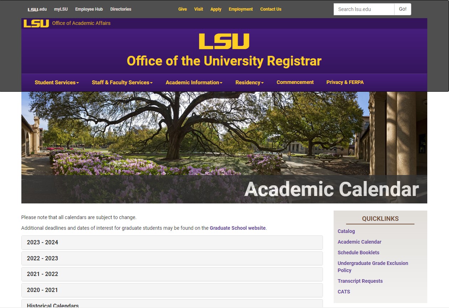This screenshot has width=449, height=308.
Task: Click the Academic Calendar banner heading
Action: coord(331,189)
